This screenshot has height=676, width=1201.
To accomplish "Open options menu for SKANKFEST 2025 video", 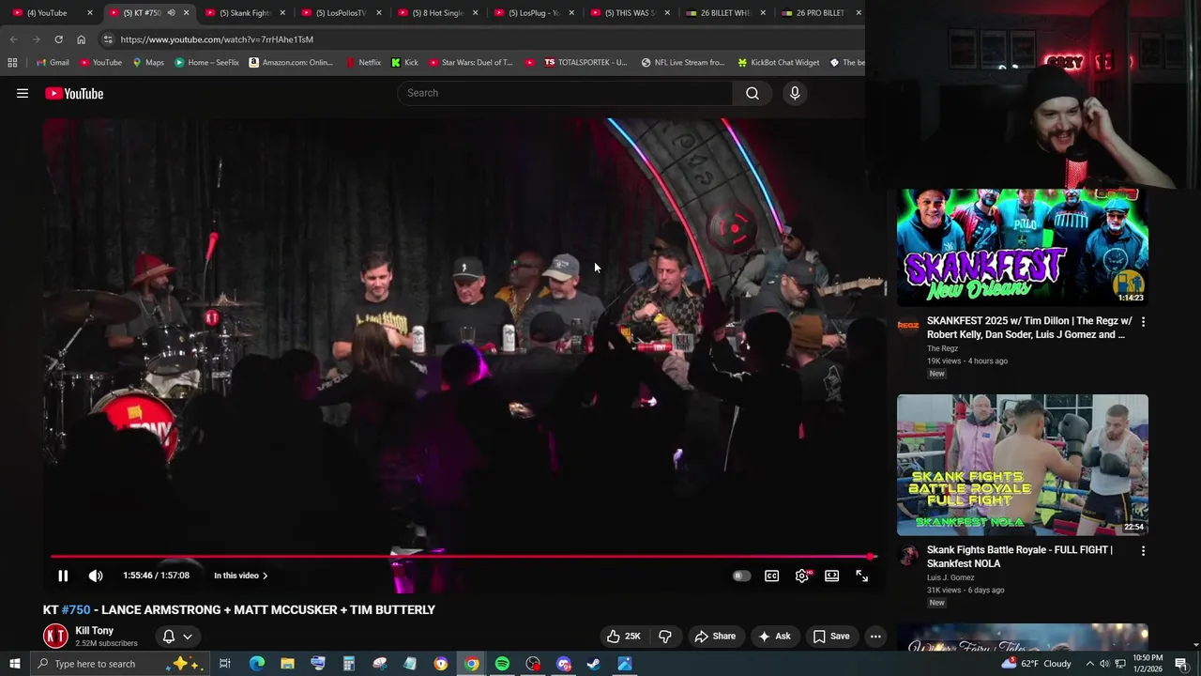I will (x=1143, y=321).
